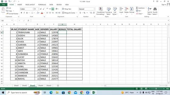170x95 pixels.
Task: Click Sign in link
Action: (x=164, y=4)
